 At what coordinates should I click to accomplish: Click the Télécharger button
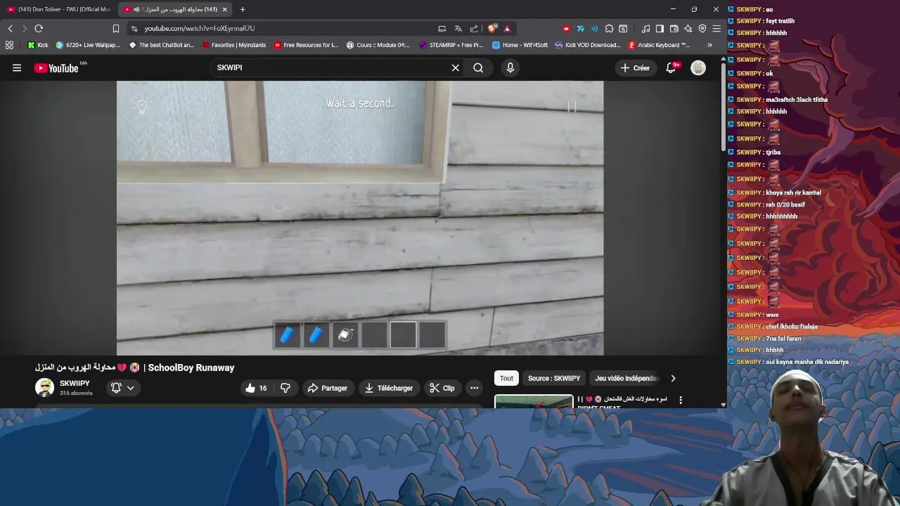coord(388,388)
